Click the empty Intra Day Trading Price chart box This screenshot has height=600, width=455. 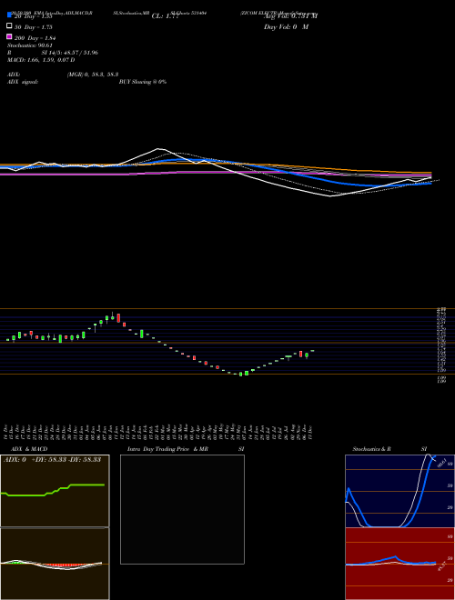click(182, 509)
